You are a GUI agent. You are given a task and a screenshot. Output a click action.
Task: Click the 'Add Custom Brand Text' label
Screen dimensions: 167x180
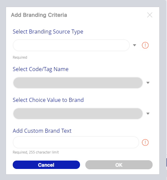[x=42, y=131]
